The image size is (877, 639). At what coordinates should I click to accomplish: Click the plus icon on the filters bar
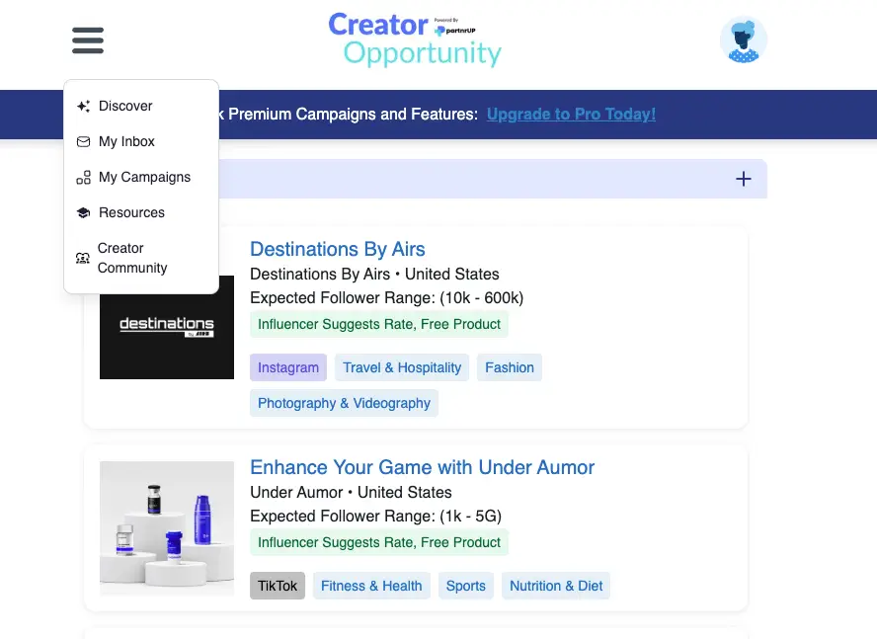pyautogui.click(x=744, y=179)
